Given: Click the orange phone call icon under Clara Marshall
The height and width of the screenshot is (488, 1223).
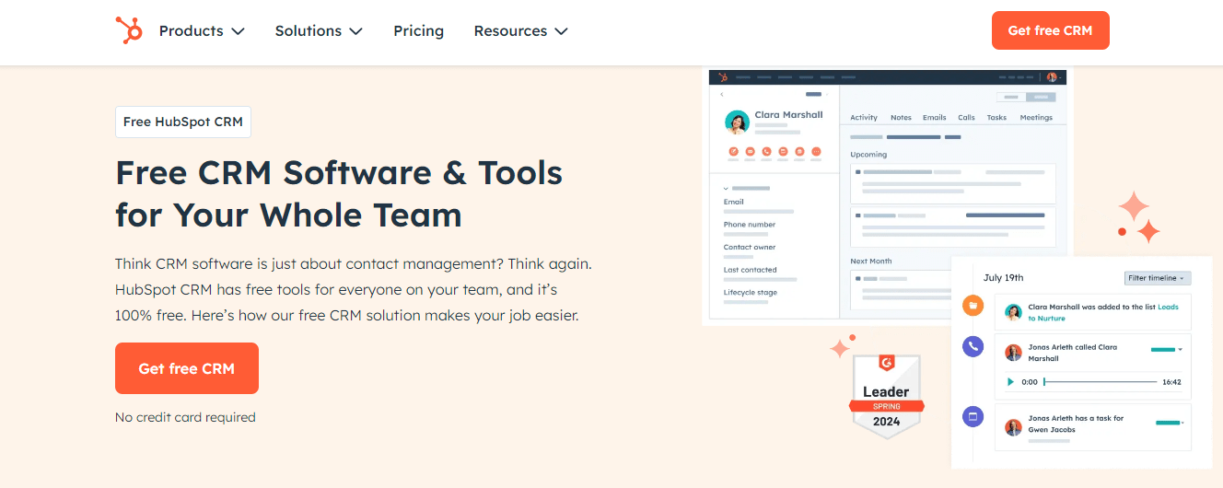Looking at the screenshot, I should (x=766, y=151).
